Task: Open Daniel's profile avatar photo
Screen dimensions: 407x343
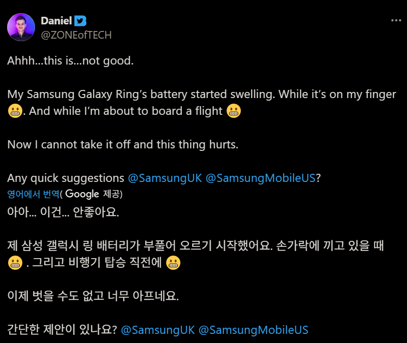Action: pyautogui.click(x=21, y=27)
